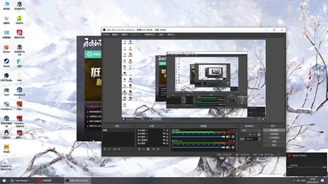
Task: Click the 退出 exit button in OBS
Action: [x=274, y=145]
